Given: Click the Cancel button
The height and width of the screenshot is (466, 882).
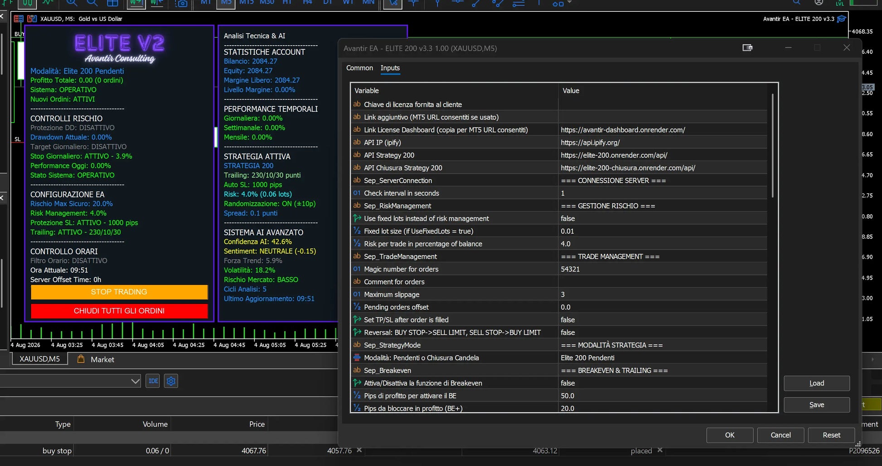Looking at the screenshot, I should click(780, 435).
